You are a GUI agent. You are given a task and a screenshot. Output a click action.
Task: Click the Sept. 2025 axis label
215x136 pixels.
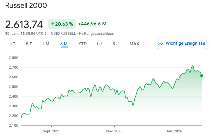click(x=52, y=131)
